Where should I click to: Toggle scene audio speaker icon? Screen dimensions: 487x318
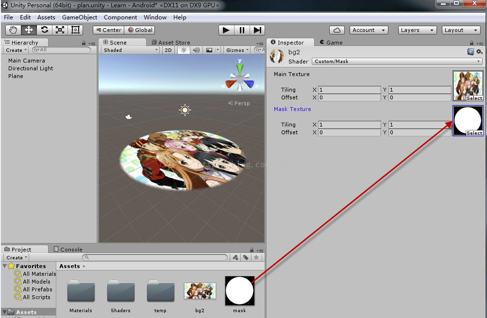tap(196, 50)
